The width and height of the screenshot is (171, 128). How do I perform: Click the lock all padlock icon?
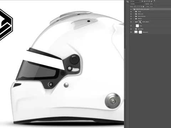coord(143,7)
